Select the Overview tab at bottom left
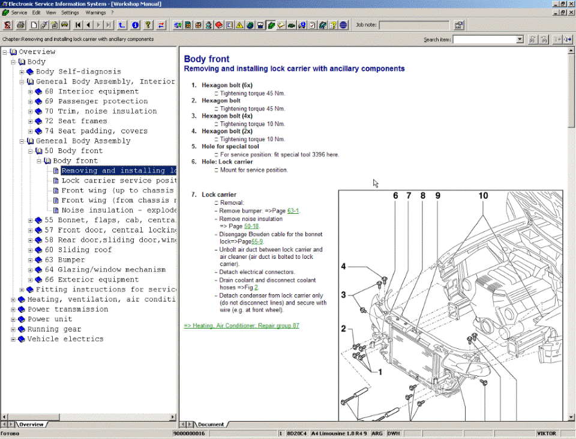The image size is (576, 439). coord(31,425)
